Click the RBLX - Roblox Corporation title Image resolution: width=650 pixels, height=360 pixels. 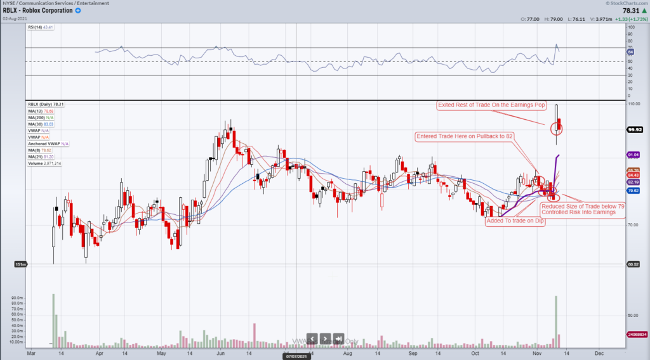[x=37, y=10]
